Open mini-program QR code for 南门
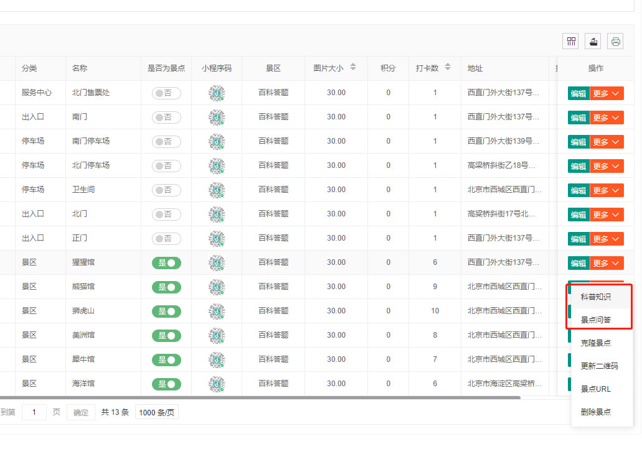This screenshot has width=642, height=462. point(217,118)
